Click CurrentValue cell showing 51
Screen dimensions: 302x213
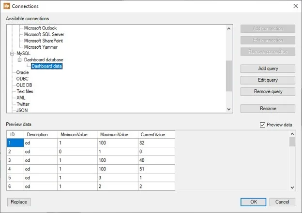pos(156,169)
